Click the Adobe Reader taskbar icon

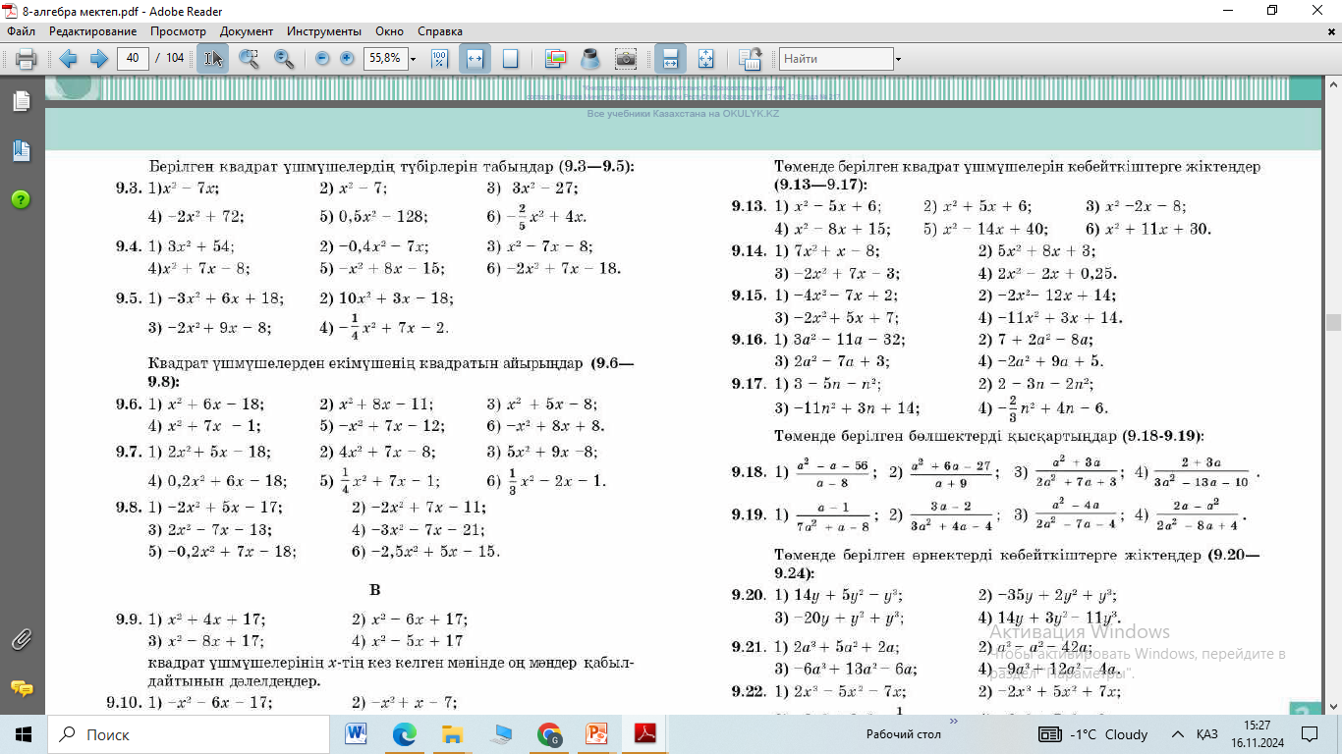click(645, 734)
